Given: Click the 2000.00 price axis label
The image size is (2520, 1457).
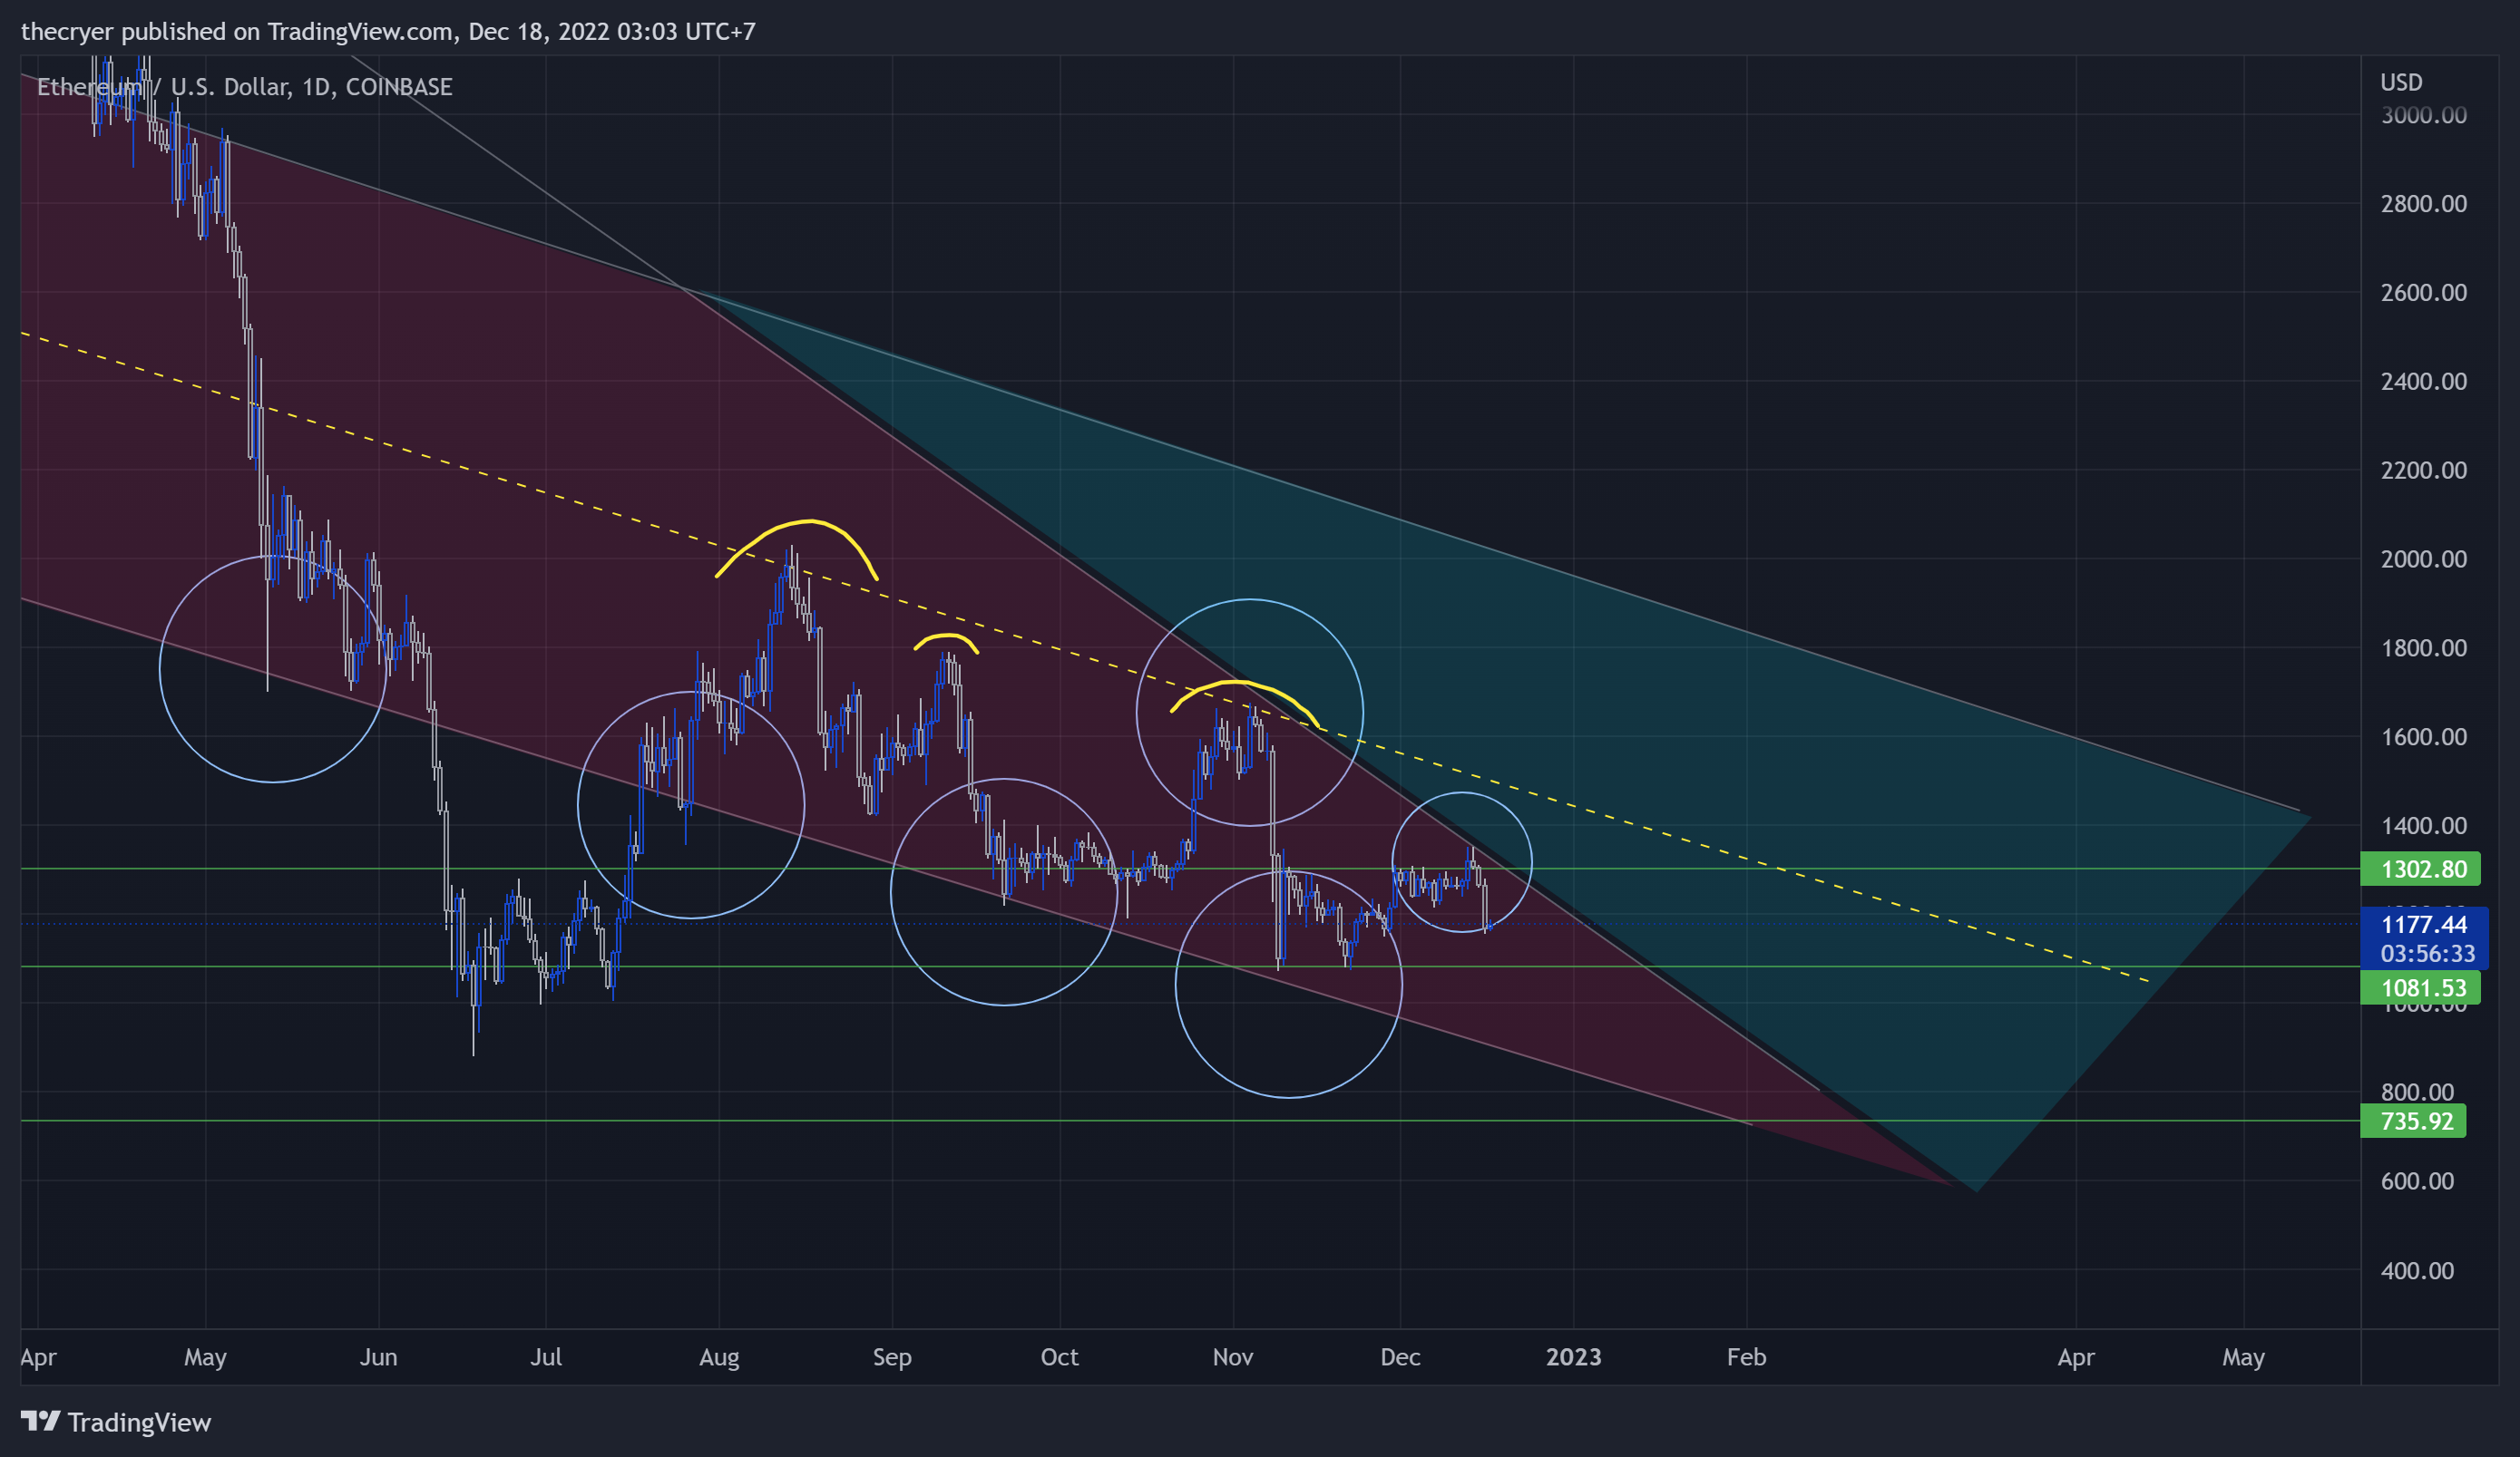Looking at the screenshot, I should (2424, 559).
